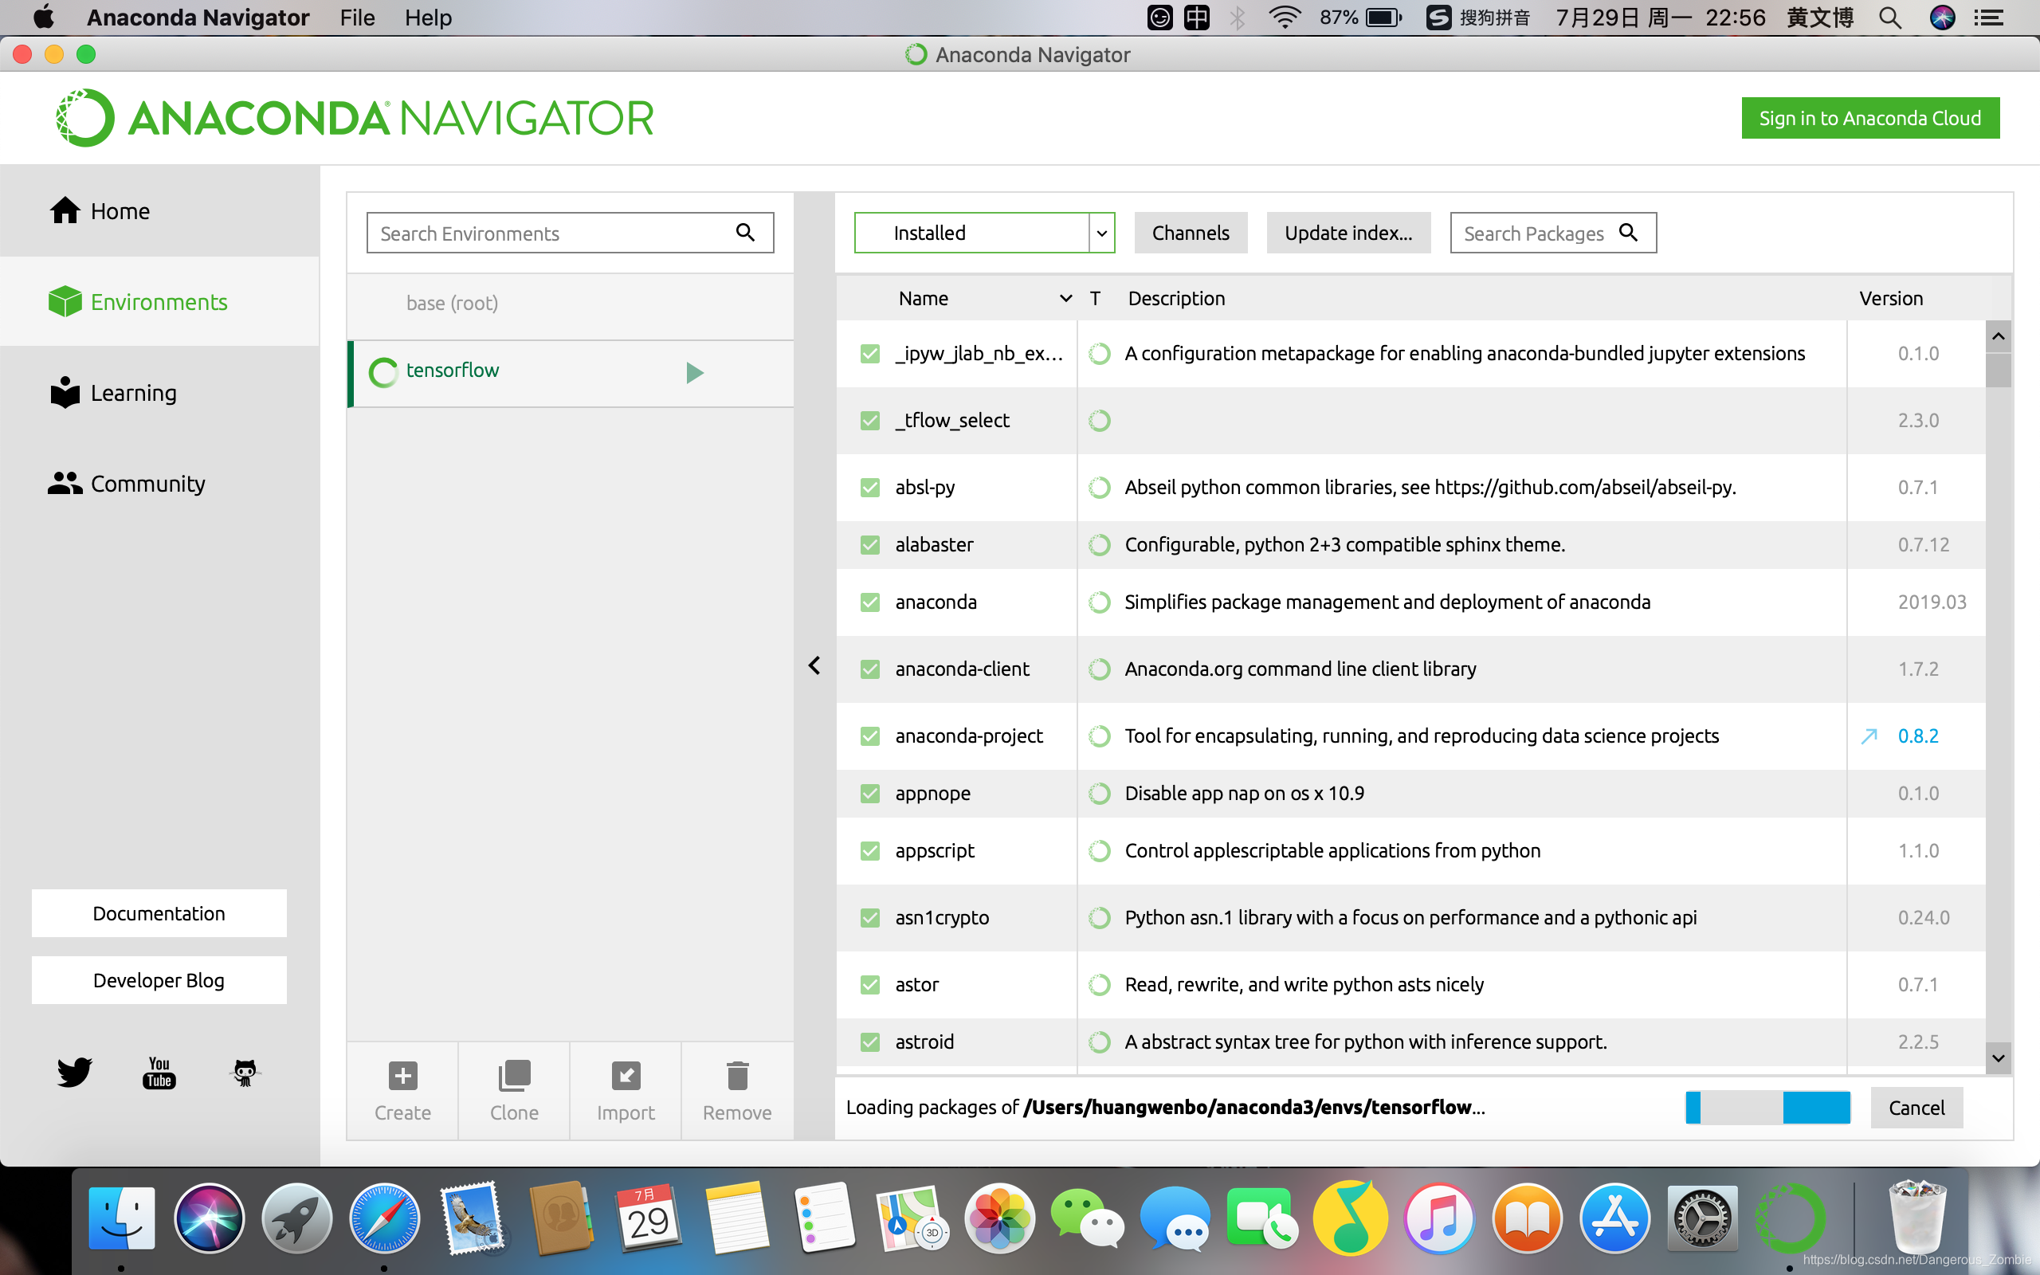Open Finder from the dock
This screenshot has height=1275, width=2040.
[122, 1218]
